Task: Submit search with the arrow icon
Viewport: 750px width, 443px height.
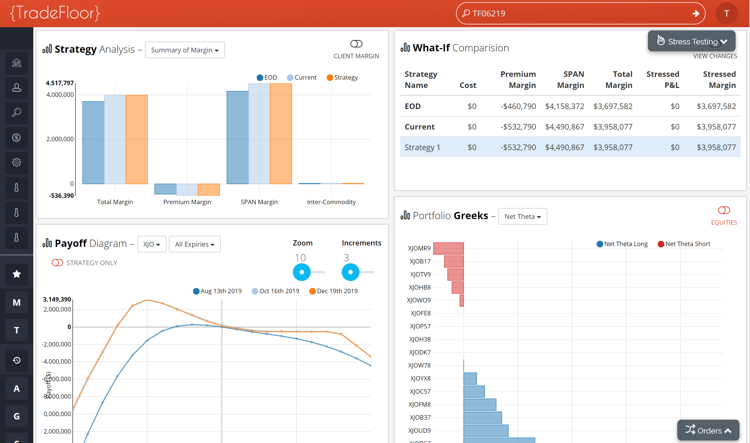Action: [696, 13]
